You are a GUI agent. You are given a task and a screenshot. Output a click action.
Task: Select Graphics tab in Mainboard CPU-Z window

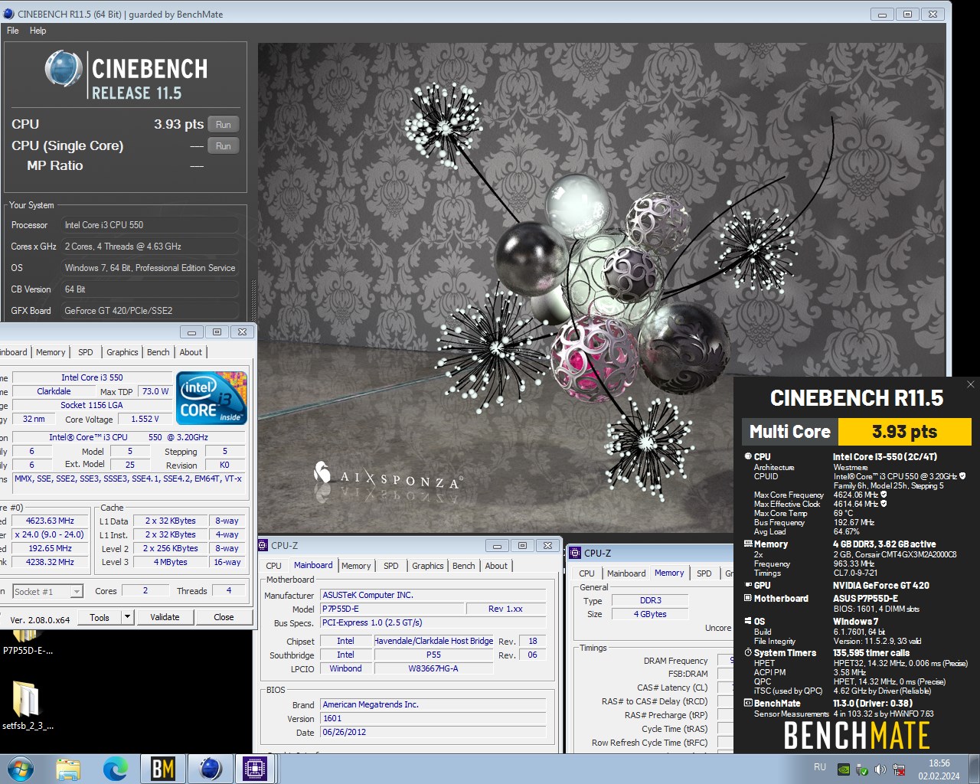pyautogui.click(x=428, y=566)
